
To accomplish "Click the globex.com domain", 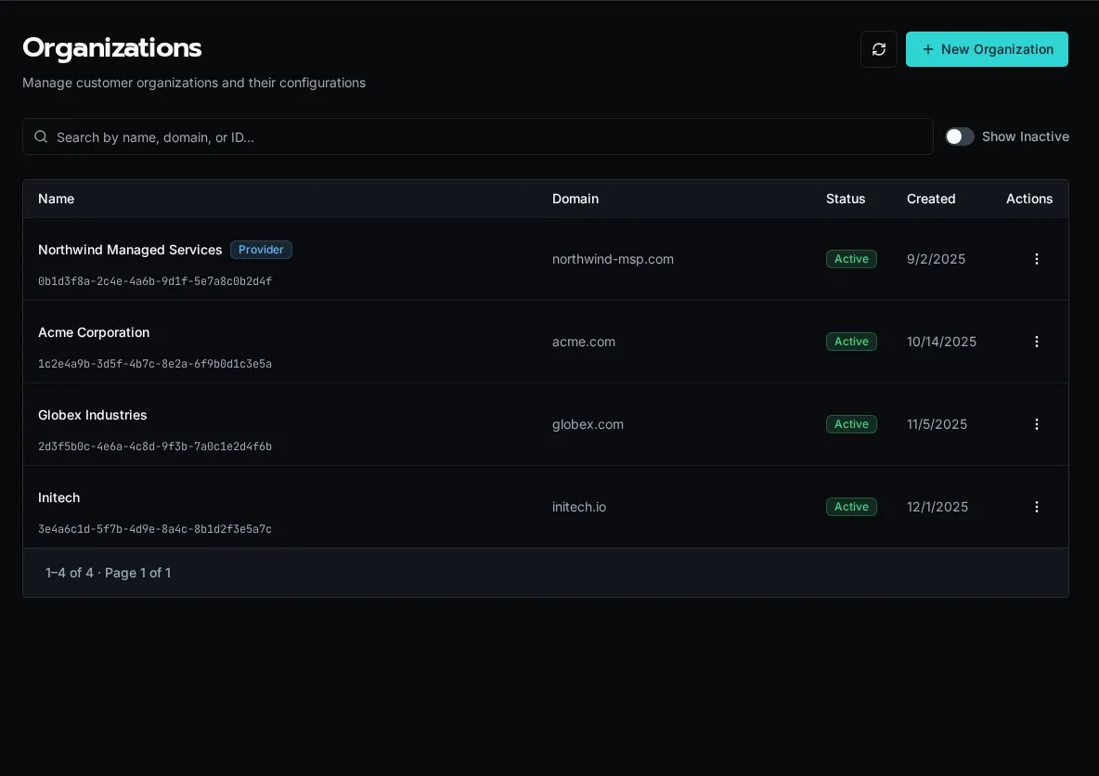I will coord(588,424).
